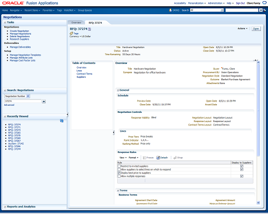268x214 pixels.
Task: Open Manage Negotiation Templates link
Action: tap(25, 55)
